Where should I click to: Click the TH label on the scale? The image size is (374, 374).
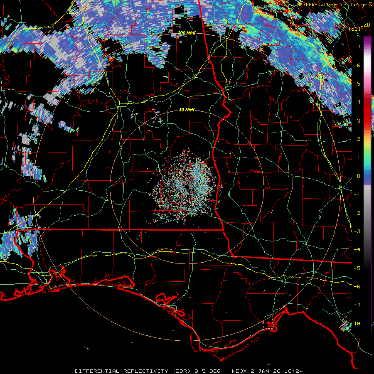357,324
